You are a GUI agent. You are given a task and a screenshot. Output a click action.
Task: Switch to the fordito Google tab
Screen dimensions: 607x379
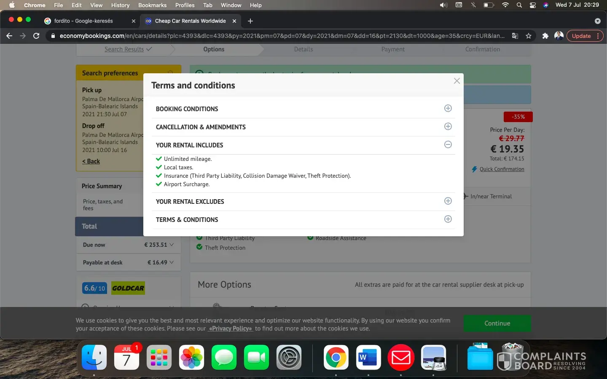pyautogui.click(x=83, y=21)
